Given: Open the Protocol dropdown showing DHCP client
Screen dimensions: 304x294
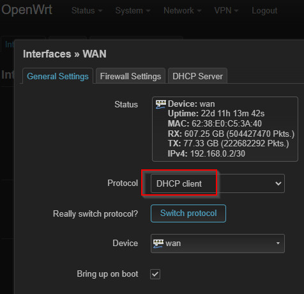Looking at the screenshot, I should (x=218, y=183).
